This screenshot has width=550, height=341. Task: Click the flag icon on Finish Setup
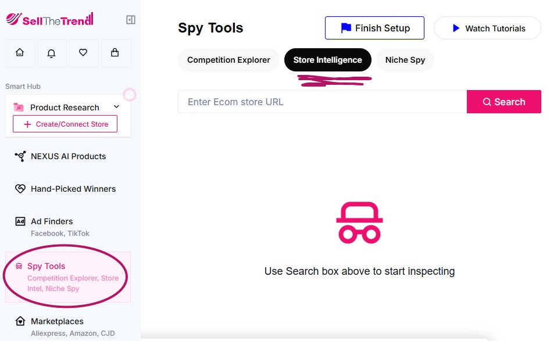345,27
